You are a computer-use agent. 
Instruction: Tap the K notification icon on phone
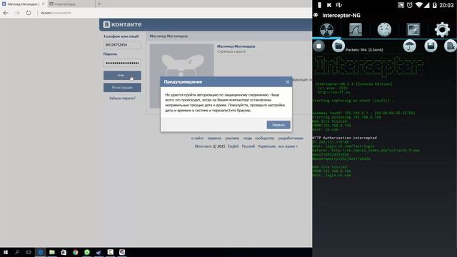329,5
